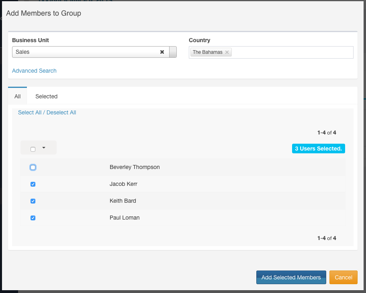The height and width of the screenshot is (293, 366).
Task: Untick the Paul Loman checkbox
Action: (x=33, y=218)
